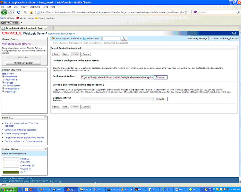Click the console search magnifier button
Viewport: 241px width, 192px height.
pyautogui.click(x=124, y=39)
